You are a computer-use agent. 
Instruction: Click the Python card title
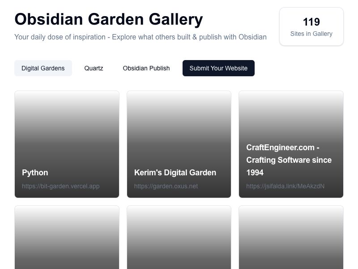[x=35, y=173]
